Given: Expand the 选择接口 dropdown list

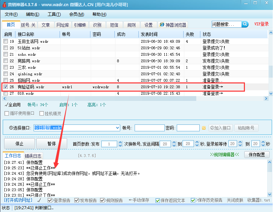Looking at the screenshot, I should click(x=117, y=128).
